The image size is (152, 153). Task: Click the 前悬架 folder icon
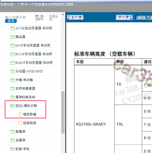click(x=13, y=132)
